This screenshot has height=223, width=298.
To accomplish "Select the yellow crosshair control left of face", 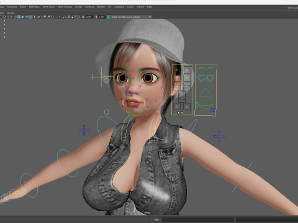I will (x=101, y=77).
